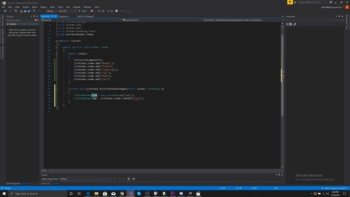Click the InitializeComponent(); line
This screenshot has width=350, height=197.
point(89,60)
